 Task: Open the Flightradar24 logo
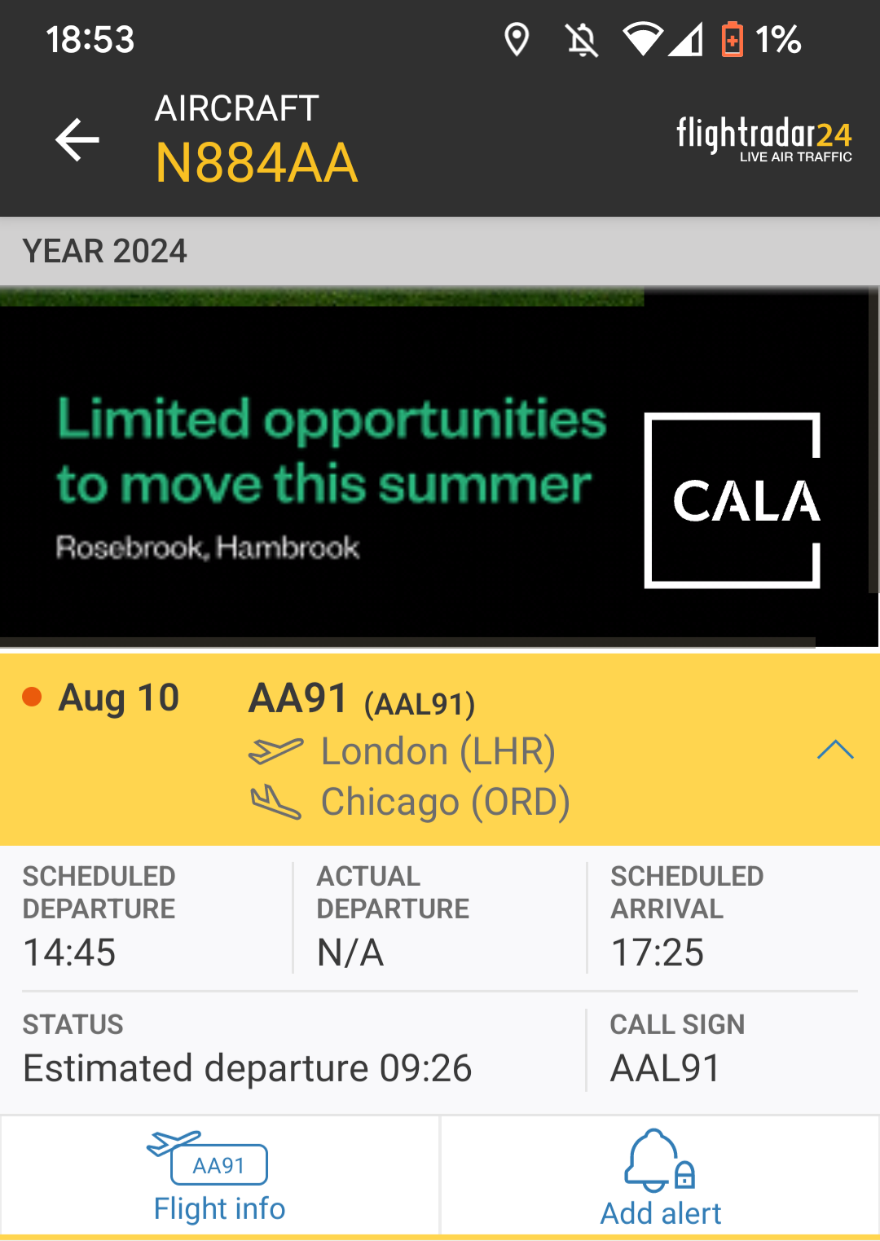tap(763, 139)
